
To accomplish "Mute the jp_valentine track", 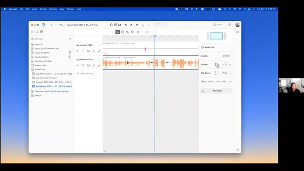I will 88,66.
